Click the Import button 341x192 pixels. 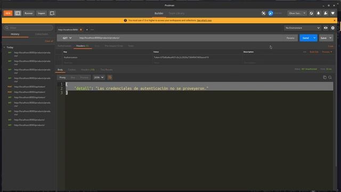pyautogui.click(x=42, y=13)
